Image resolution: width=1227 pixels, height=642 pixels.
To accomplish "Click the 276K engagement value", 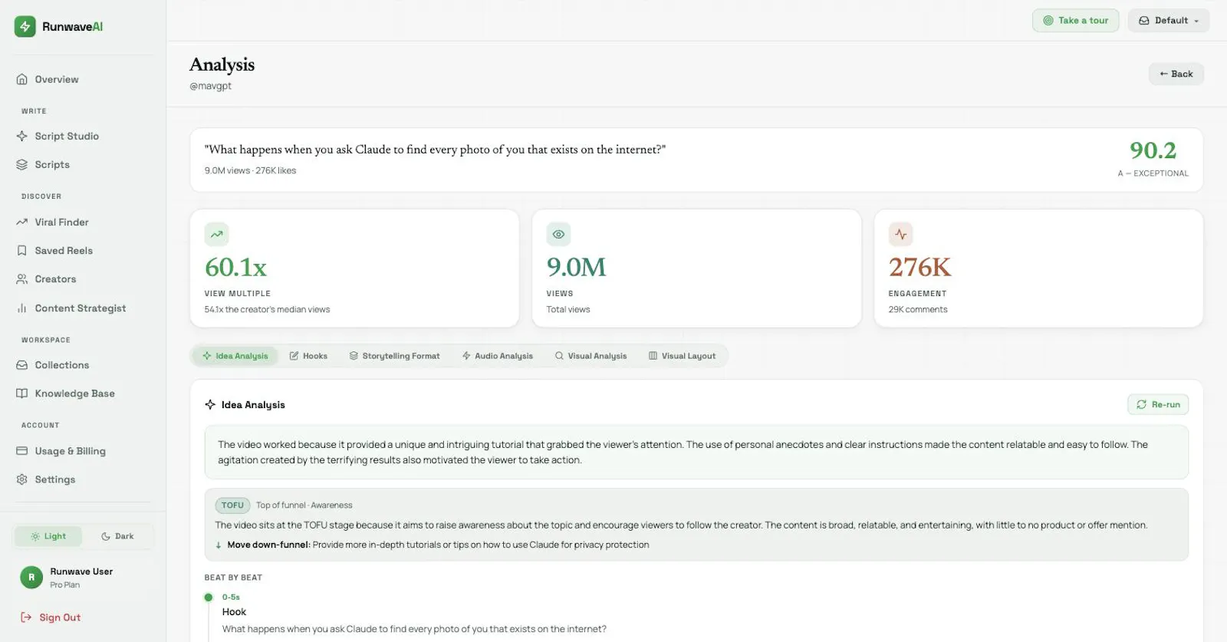I will click(919, 267).
